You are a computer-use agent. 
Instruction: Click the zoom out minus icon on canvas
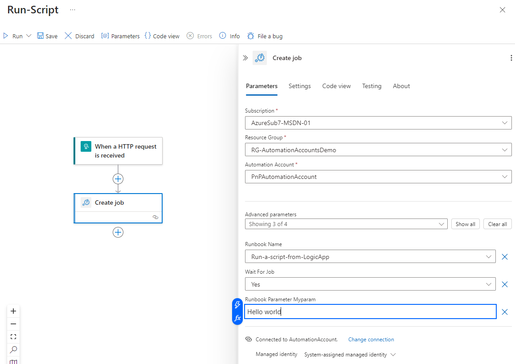(13, 324)
